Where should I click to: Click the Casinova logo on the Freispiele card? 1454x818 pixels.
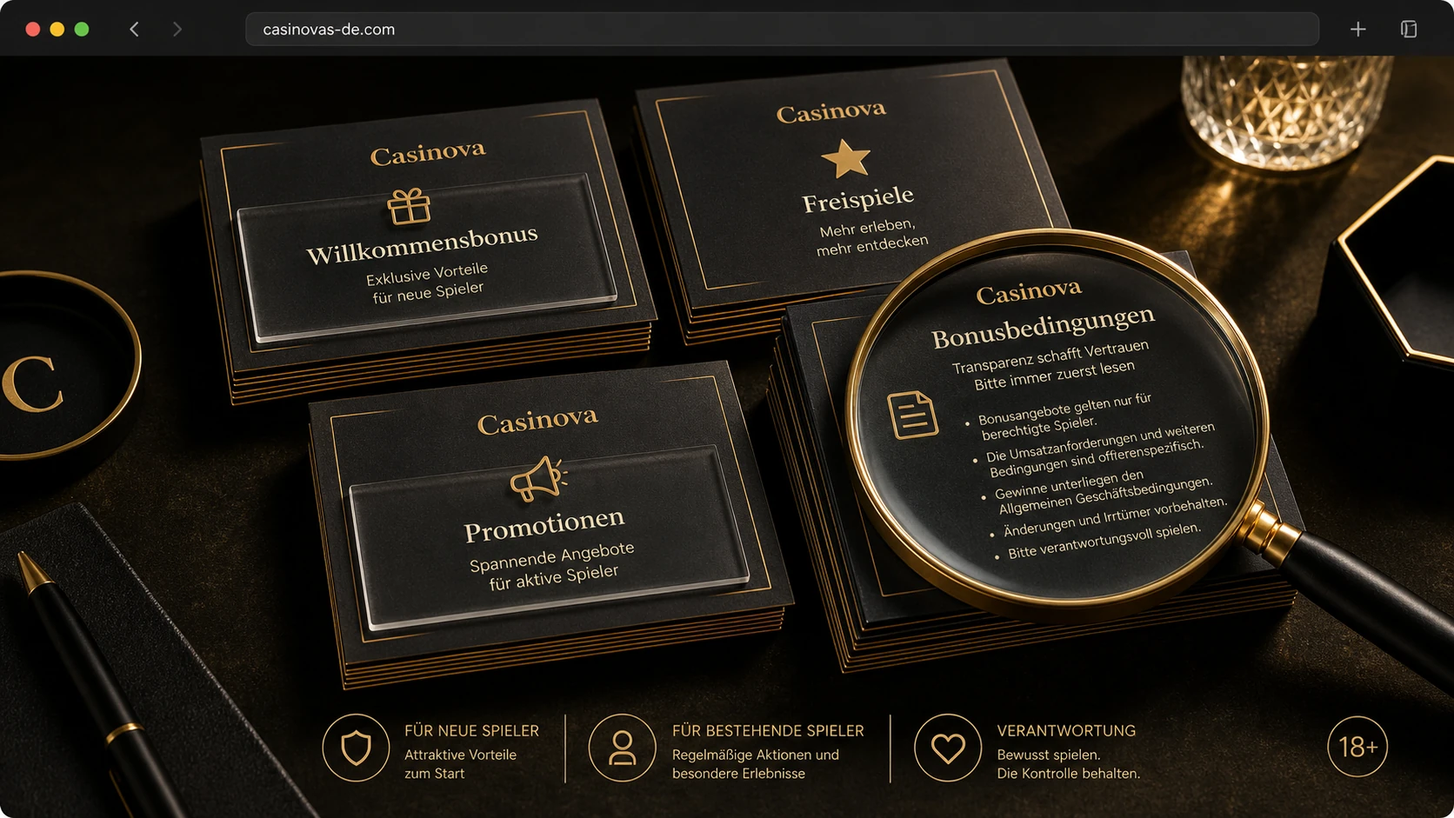click(x=831, y=112)
